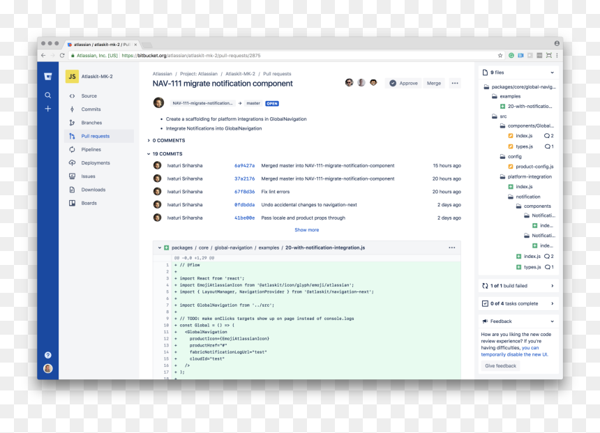Go to Source in repository menu
Viewport: 600px width, 433px height.
100,96
